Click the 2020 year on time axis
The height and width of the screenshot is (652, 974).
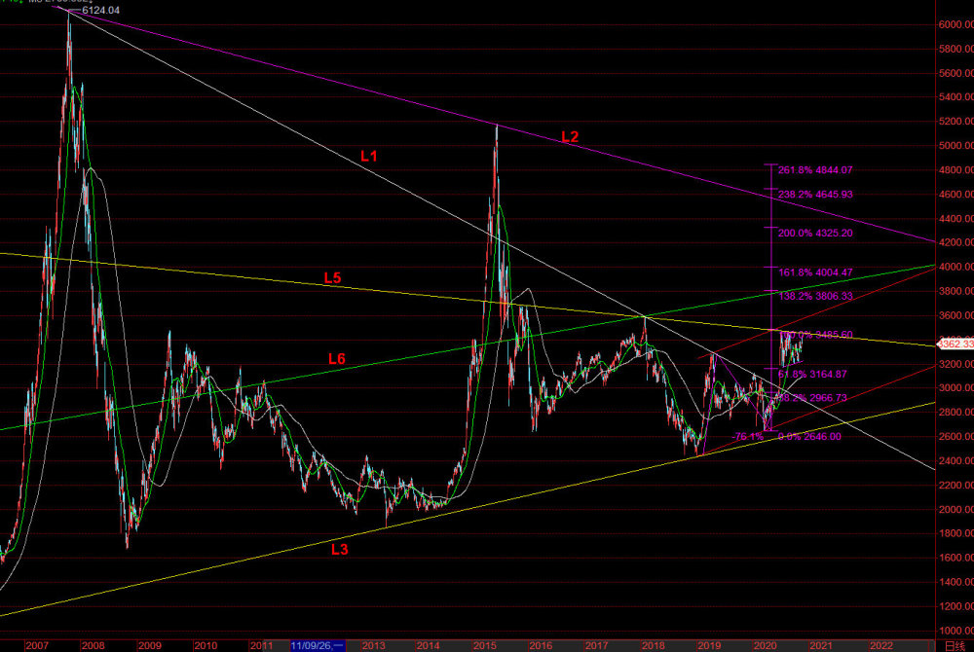765,646
